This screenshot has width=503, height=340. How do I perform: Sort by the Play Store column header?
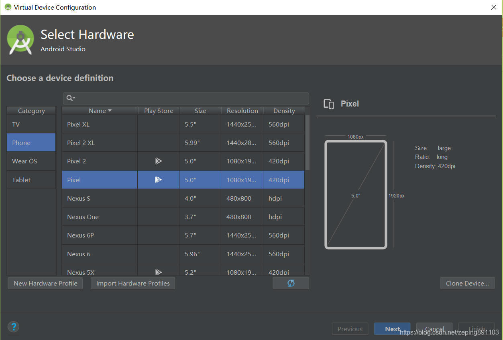pyautogui.click(x=159, y=111)
